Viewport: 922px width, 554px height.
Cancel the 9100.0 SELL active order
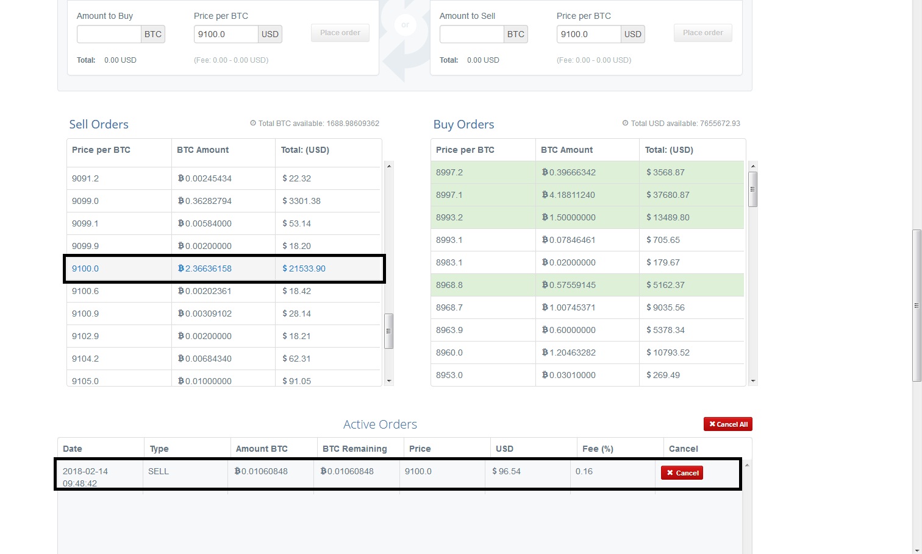[682, 473]
